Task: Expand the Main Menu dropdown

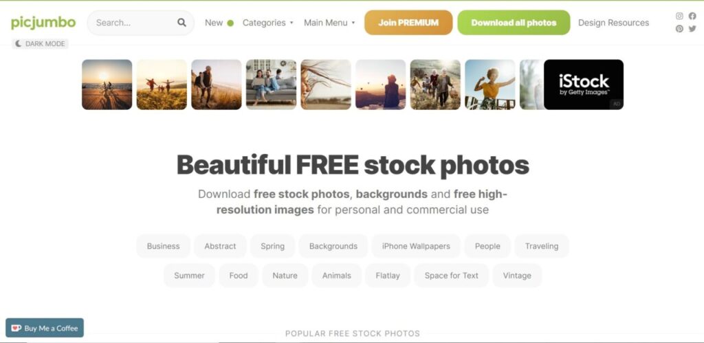Action: [x=329, y=23]
